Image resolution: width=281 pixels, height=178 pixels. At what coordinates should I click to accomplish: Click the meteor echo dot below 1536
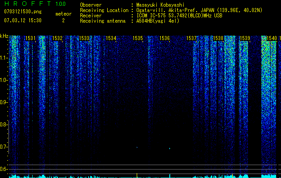(x=170, y=148)
